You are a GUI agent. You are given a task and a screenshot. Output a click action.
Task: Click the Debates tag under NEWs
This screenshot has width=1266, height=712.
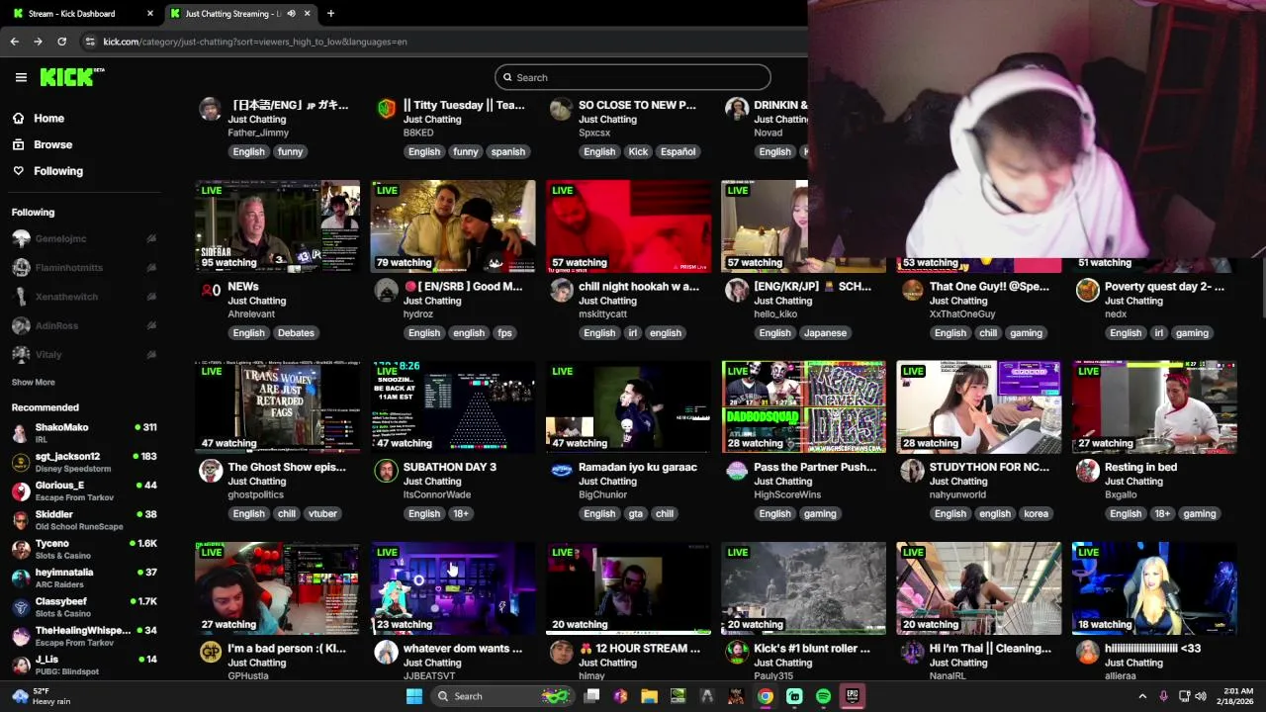point(296,333)
